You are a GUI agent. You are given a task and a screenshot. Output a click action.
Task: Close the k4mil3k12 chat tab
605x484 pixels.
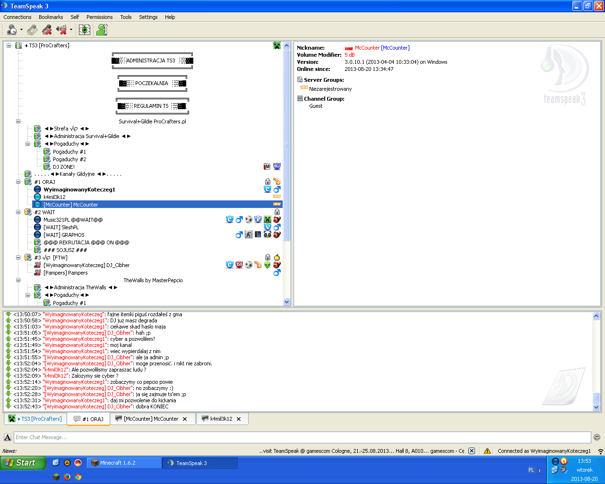[239, 419]
